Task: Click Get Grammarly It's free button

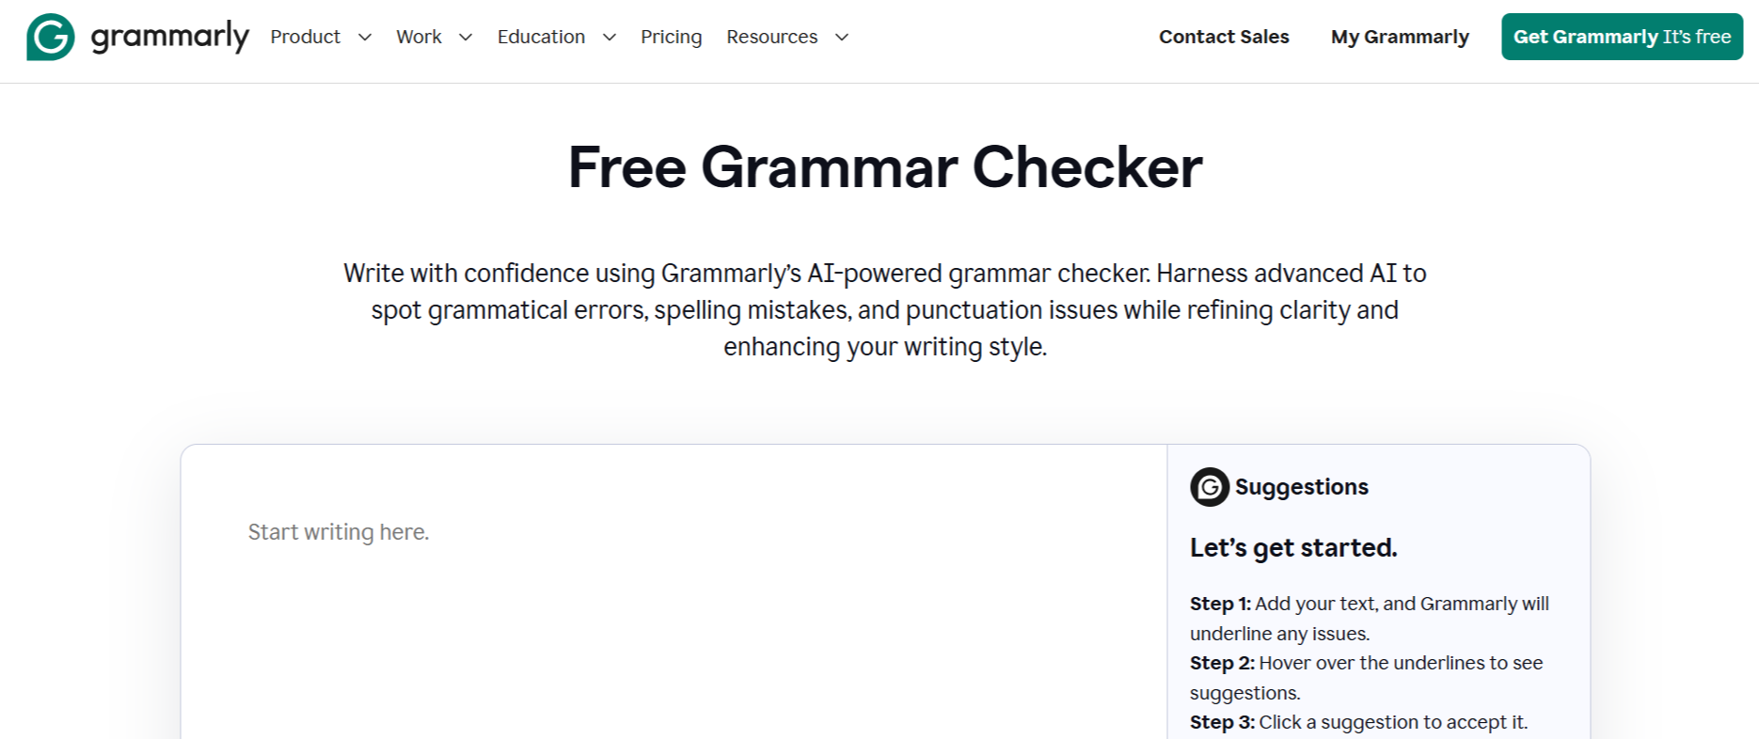Action: [x=1622, y=37]
